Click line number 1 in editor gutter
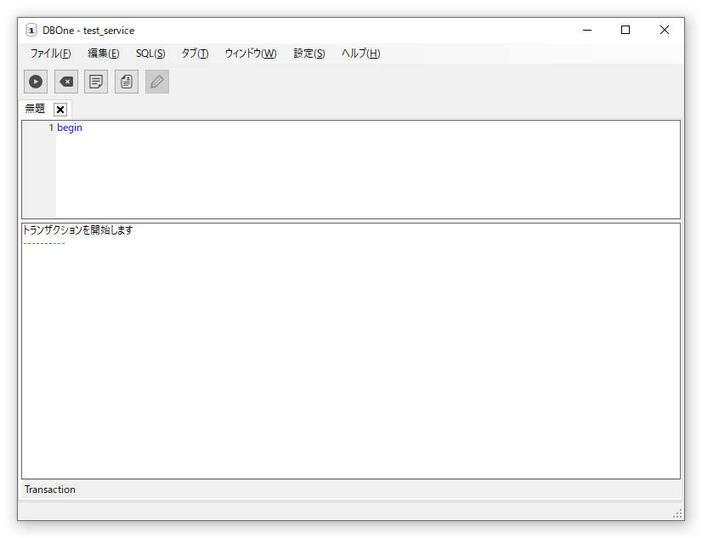 [50, 127]
